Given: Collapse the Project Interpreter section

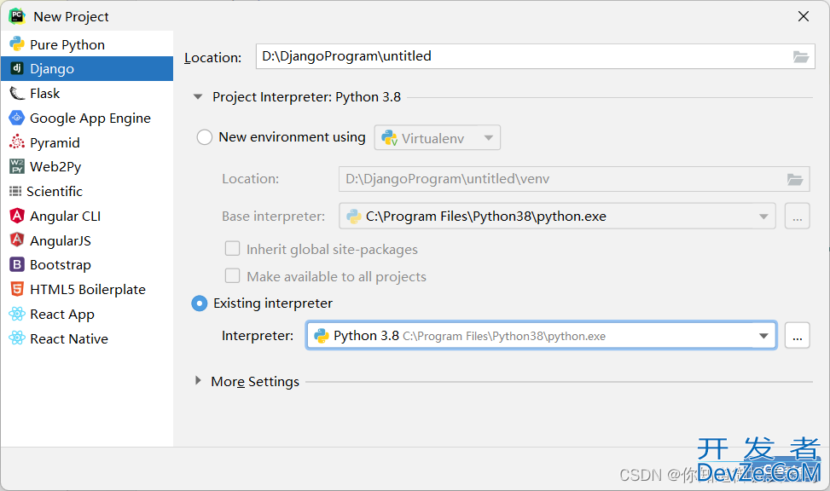Looking at the screenshot, I should [198, 97].
